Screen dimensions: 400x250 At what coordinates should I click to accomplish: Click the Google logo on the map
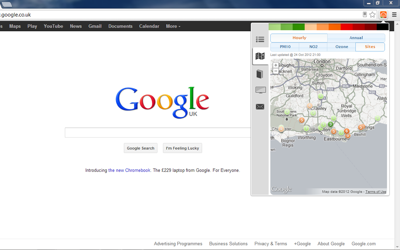[x=282, y=190]
